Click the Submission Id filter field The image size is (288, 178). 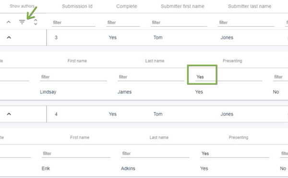point(73,22)
